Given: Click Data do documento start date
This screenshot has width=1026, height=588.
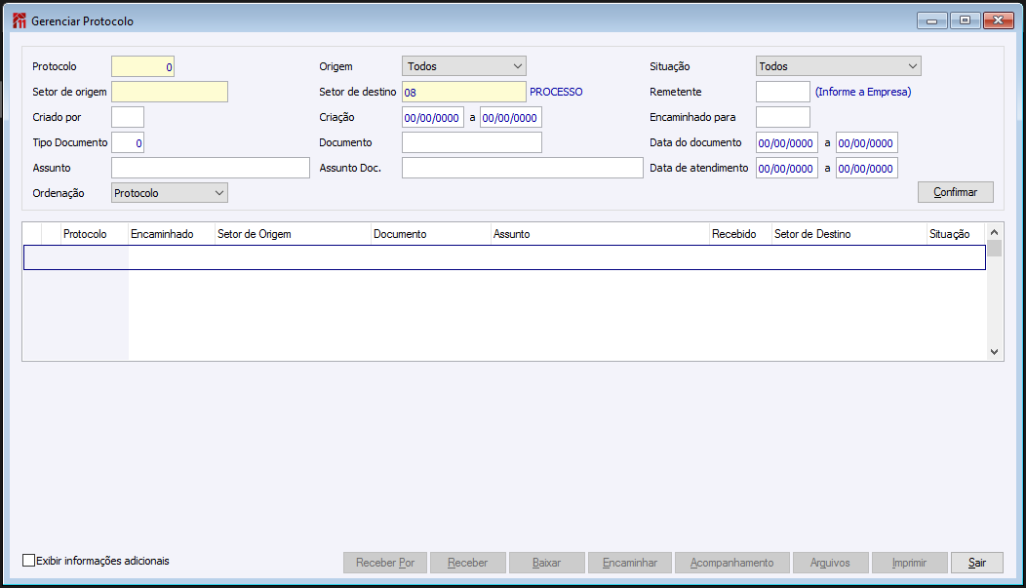Looking at the screenshot, I should pos(786,142).
